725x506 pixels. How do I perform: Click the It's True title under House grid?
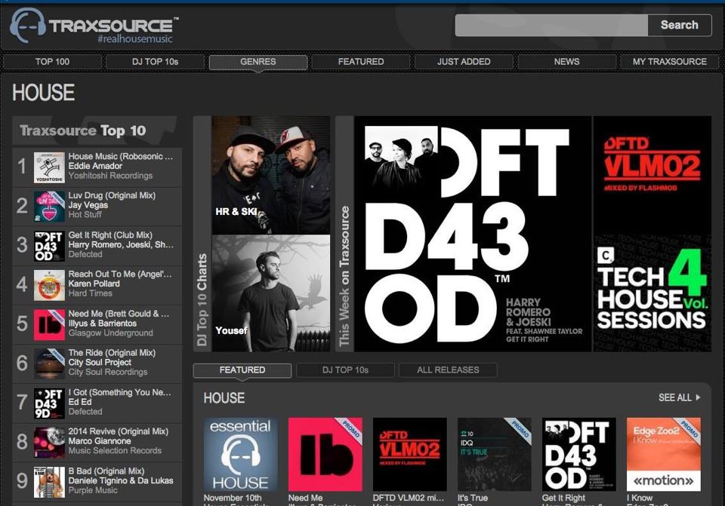coord(473,498)
